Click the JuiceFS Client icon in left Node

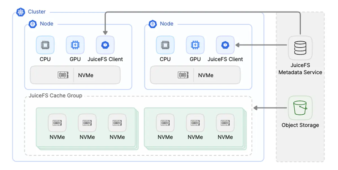click(105, 45)
